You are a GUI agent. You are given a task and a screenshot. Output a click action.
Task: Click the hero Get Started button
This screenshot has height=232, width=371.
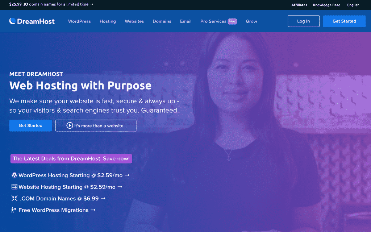[x=30, y=125]
